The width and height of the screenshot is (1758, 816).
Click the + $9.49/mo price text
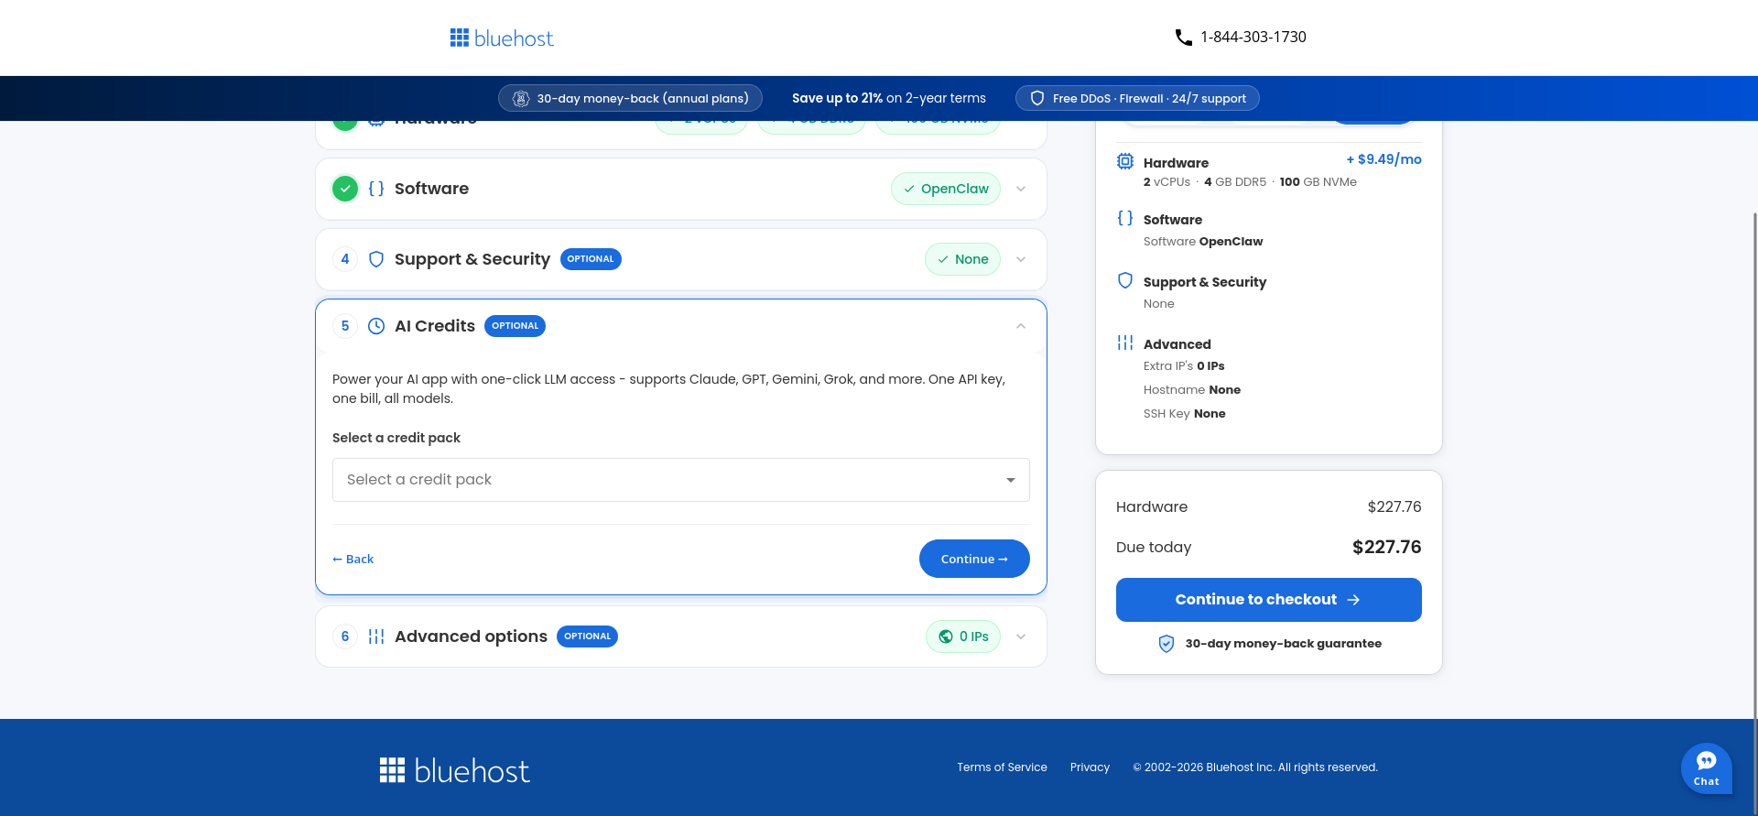(x=1384, y=159)
